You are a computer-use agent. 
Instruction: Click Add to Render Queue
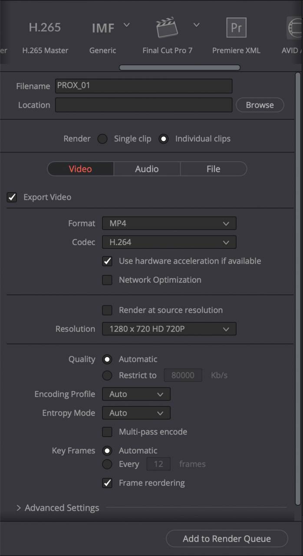227,539
